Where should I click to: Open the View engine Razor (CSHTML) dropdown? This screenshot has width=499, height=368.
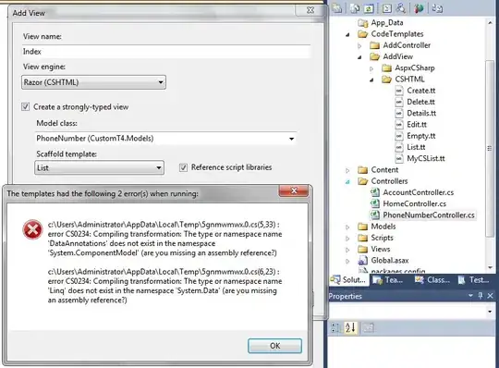93,82
